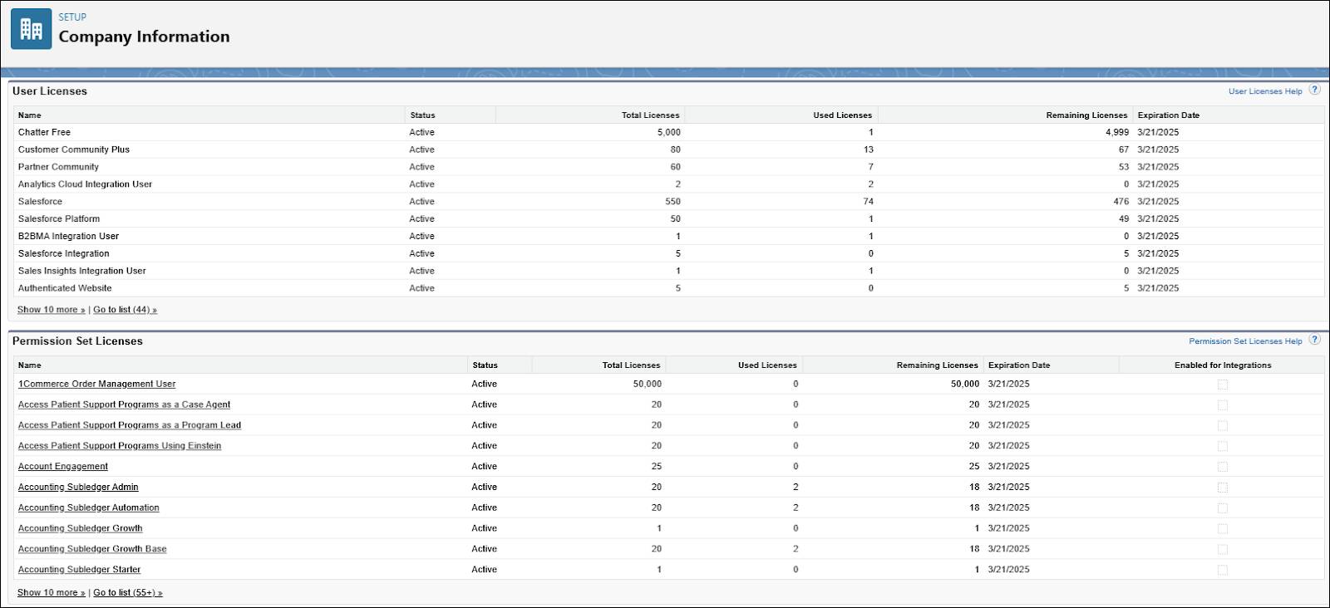The height and width of the screenshot is (608, 1330).
Task: Go to list (55+) of permission set licenses
Action: [128, 593]
